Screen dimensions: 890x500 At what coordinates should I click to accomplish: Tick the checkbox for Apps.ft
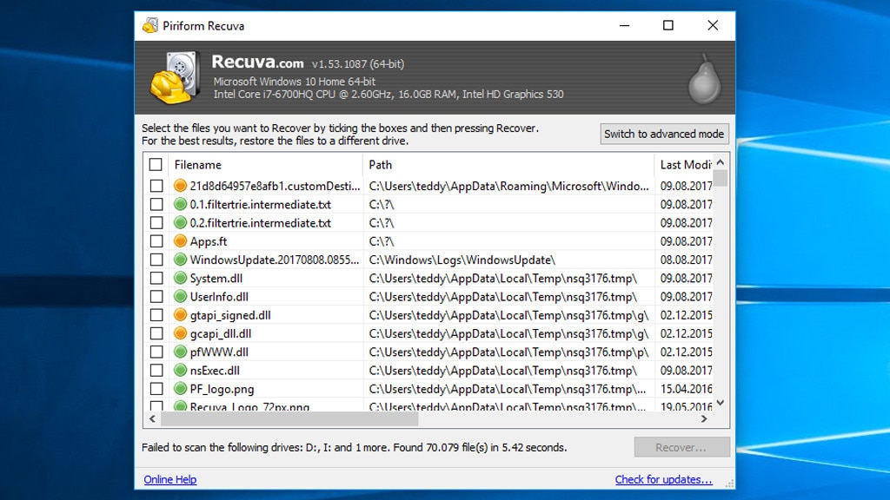tap(156, 241)
